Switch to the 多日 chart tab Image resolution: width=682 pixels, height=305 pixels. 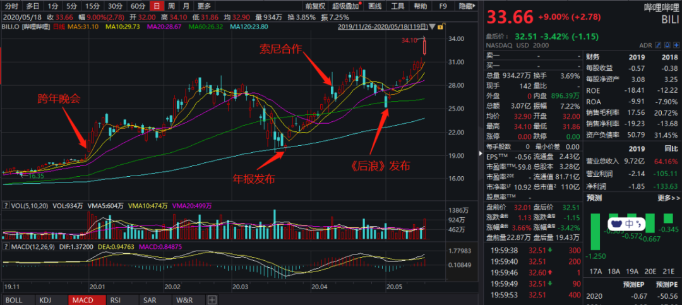[33, 6]
